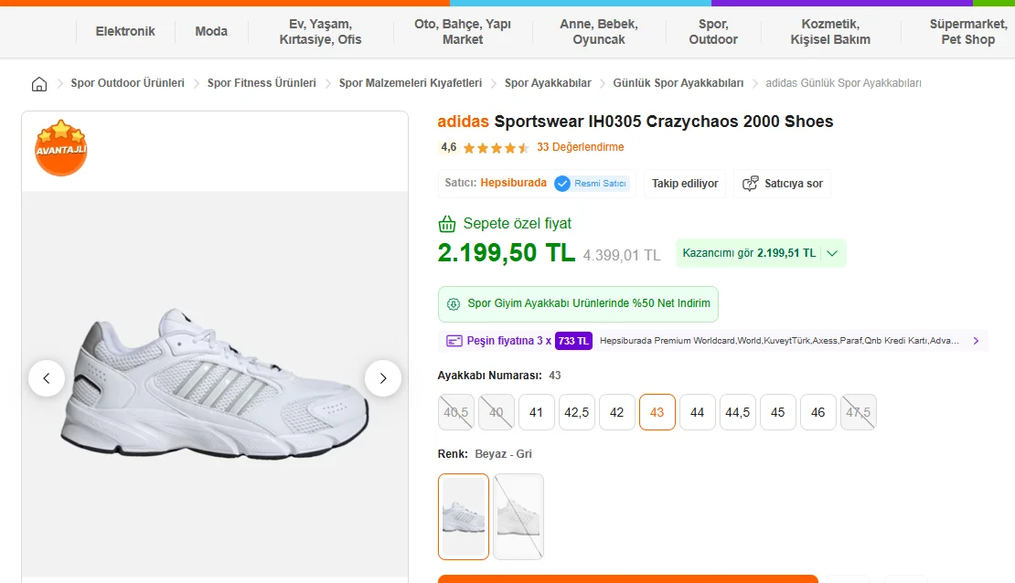Open the Spor, Outdoor category menu
Viewport: 1015px width, 583px height.
[713, 31]
